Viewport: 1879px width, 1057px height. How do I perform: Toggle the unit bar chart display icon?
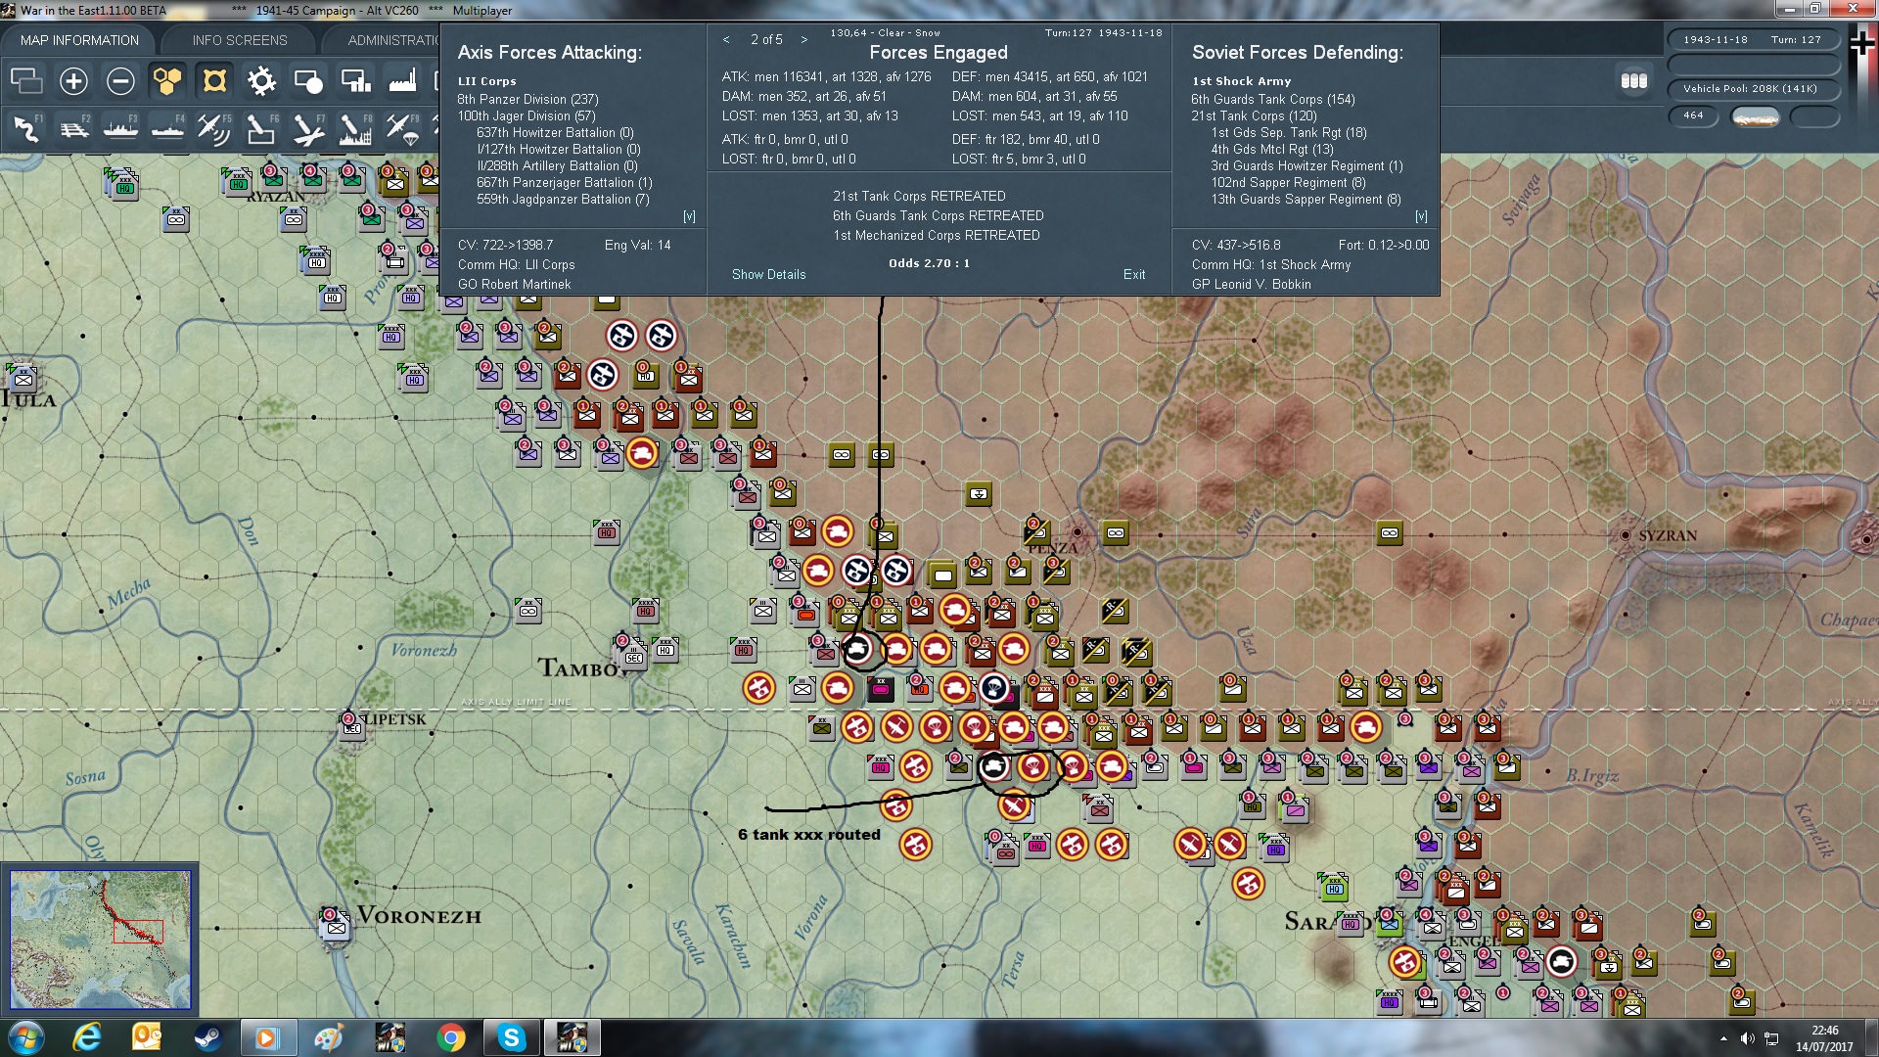[355, 80]
